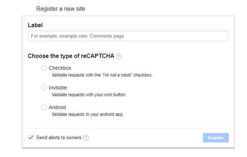Screen dimensions: 247x157
Task: Click the "Android" option label text
Action: (58, 107)
